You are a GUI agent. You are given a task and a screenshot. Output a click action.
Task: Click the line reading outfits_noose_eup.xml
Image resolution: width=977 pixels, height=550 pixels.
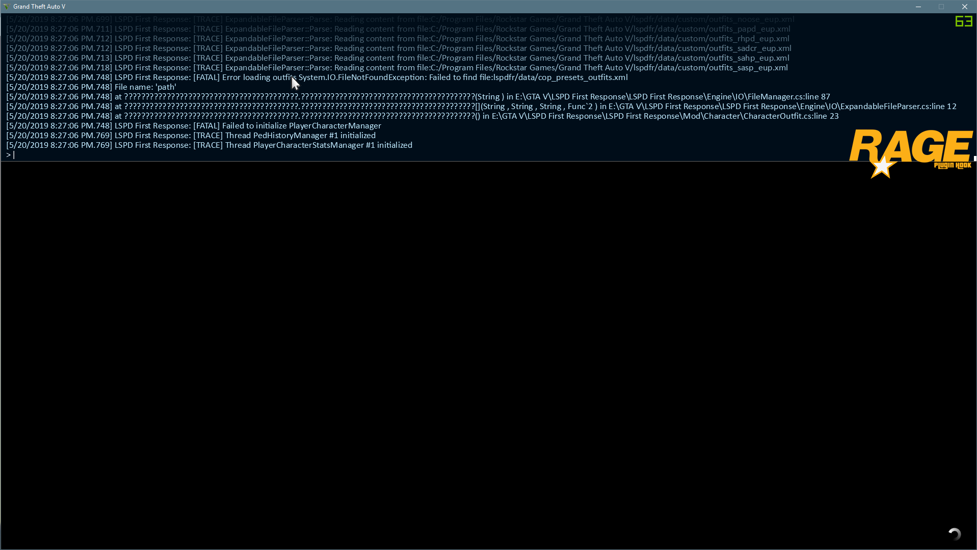click(400, 19)
